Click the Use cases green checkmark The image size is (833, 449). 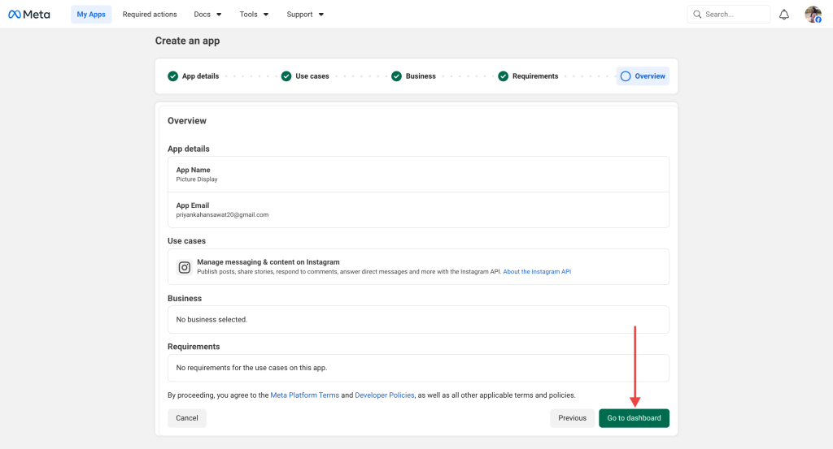286,76
